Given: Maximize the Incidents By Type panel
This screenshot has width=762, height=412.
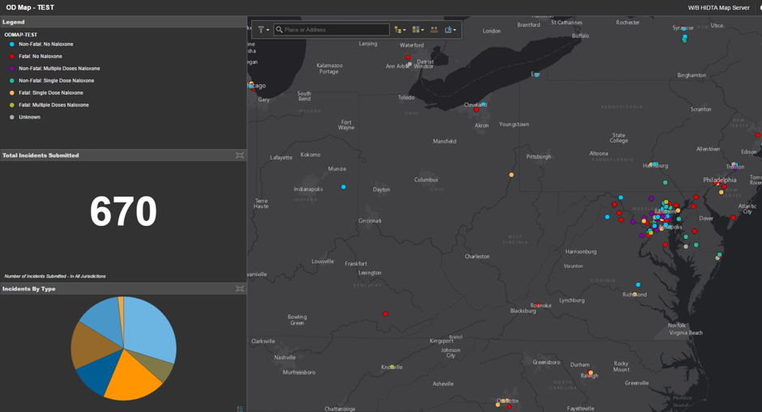Looking at the screenshot, I should pyautogui.click(x=240, y=289).
